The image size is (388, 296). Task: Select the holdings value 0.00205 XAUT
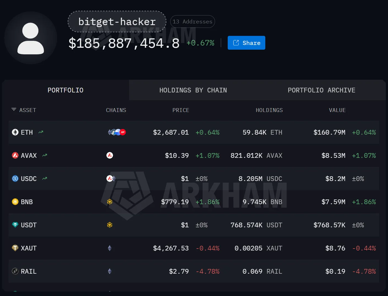coord(258,248)
